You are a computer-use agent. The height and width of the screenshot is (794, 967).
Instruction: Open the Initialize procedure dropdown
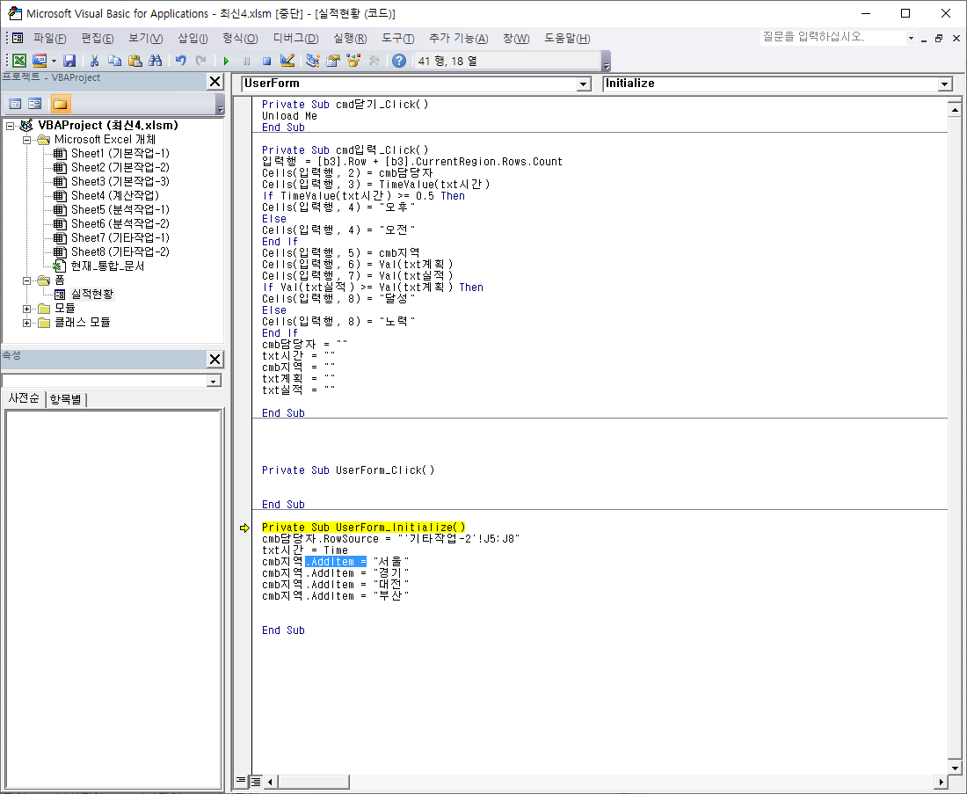[x=945, y=84]
